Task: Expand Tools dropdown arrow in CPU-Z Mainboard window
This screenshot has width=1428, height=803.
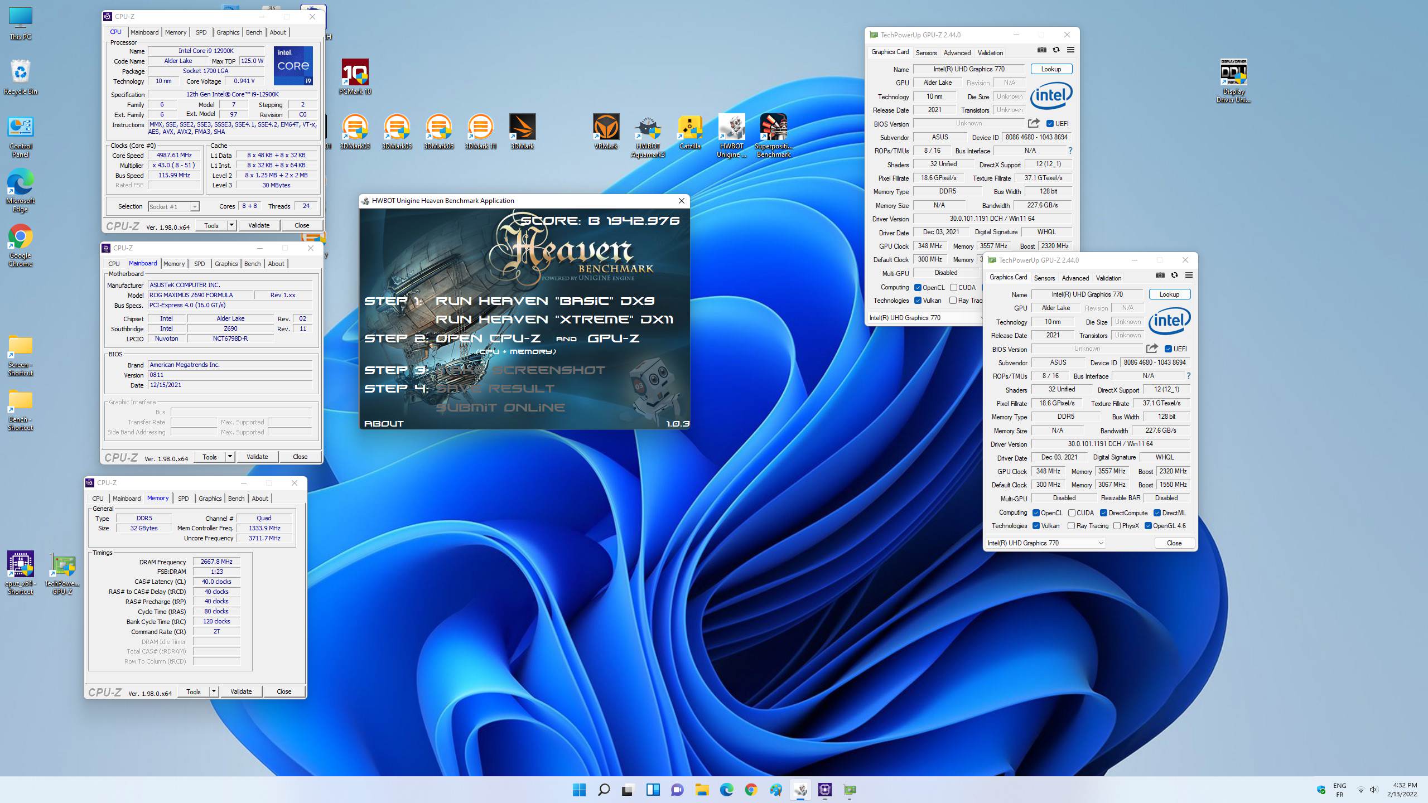Action: [230, 457]
